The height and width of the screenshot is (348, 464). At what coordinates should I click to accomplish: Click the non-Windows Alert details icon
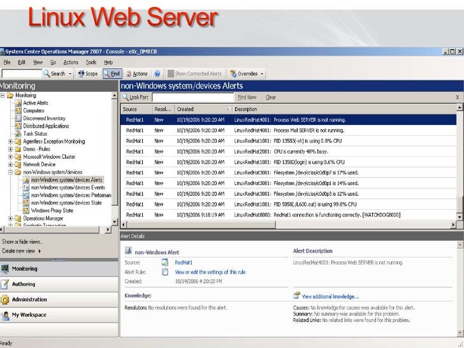[x=128, y=250]
